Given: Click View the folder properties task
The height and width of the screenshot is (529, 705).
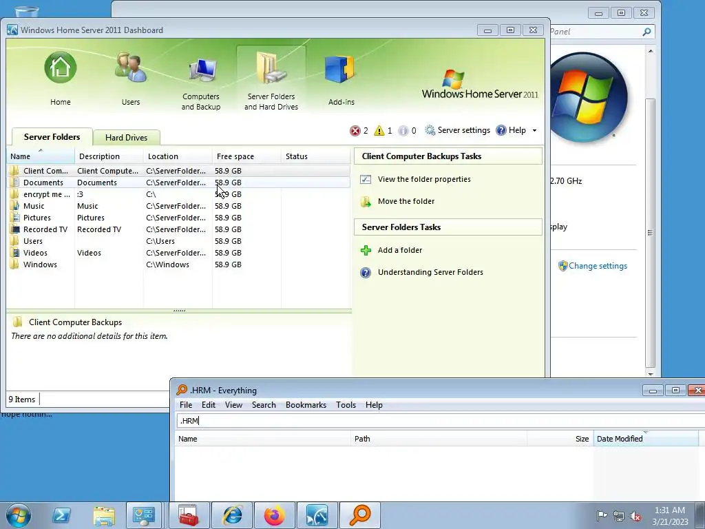Looking at the screenshot, I should click(424, 179).
